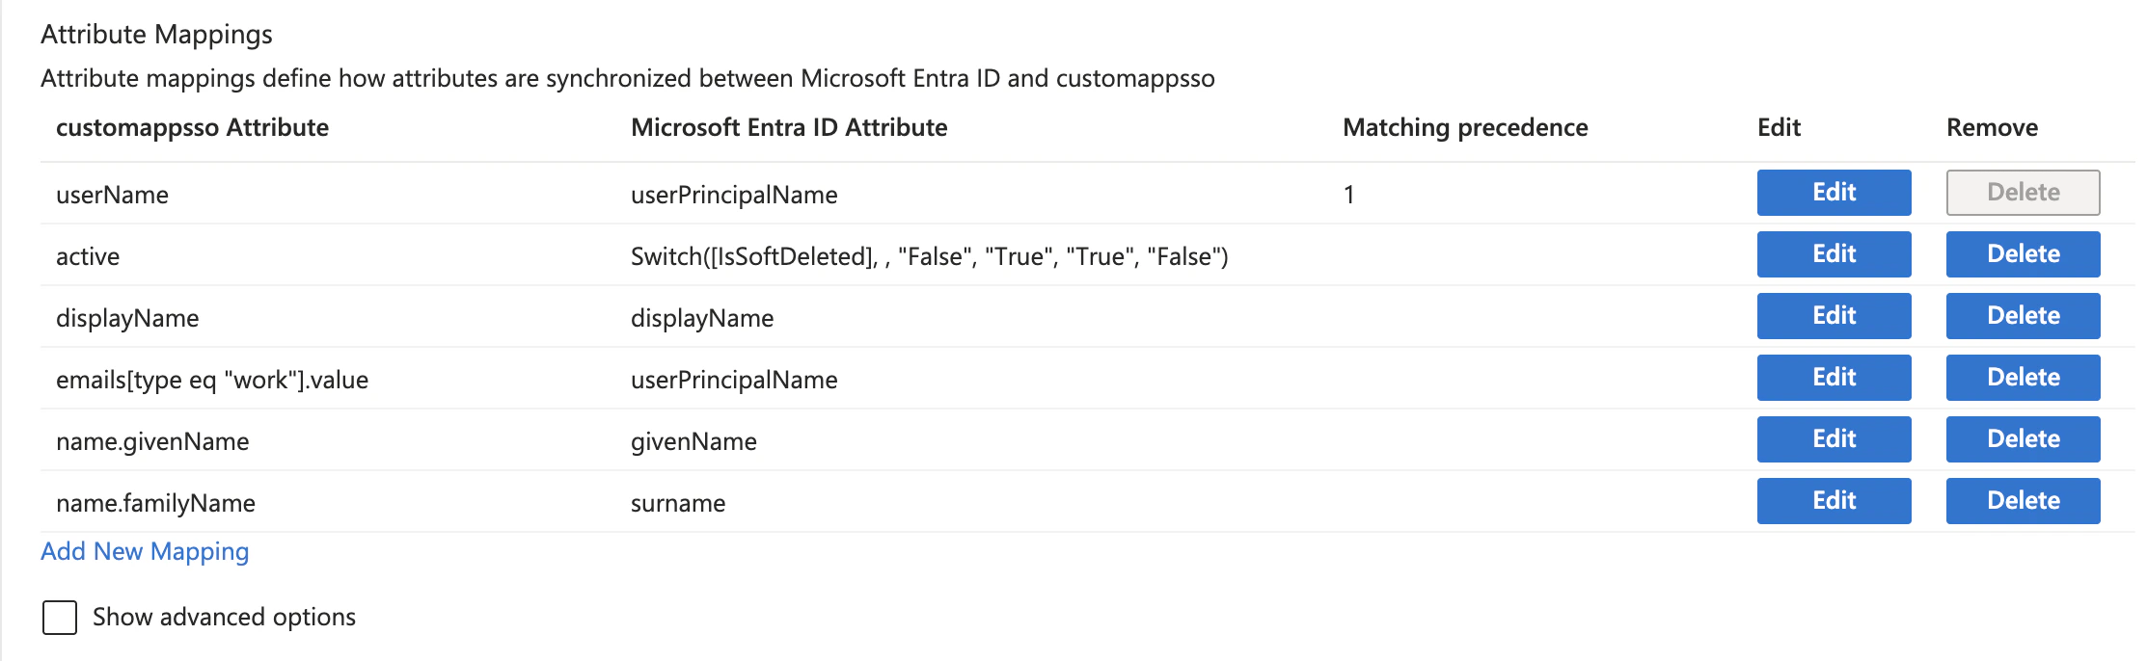Click the Matching precedence column header
The height and width of the screenshot is (661, 2147).
1465,127
